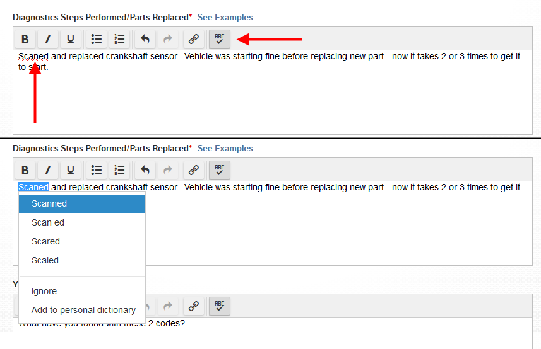Toggle Underline in the top editor toolbar
This screenshot has height=349, width=541.
(x=70, y=39)
